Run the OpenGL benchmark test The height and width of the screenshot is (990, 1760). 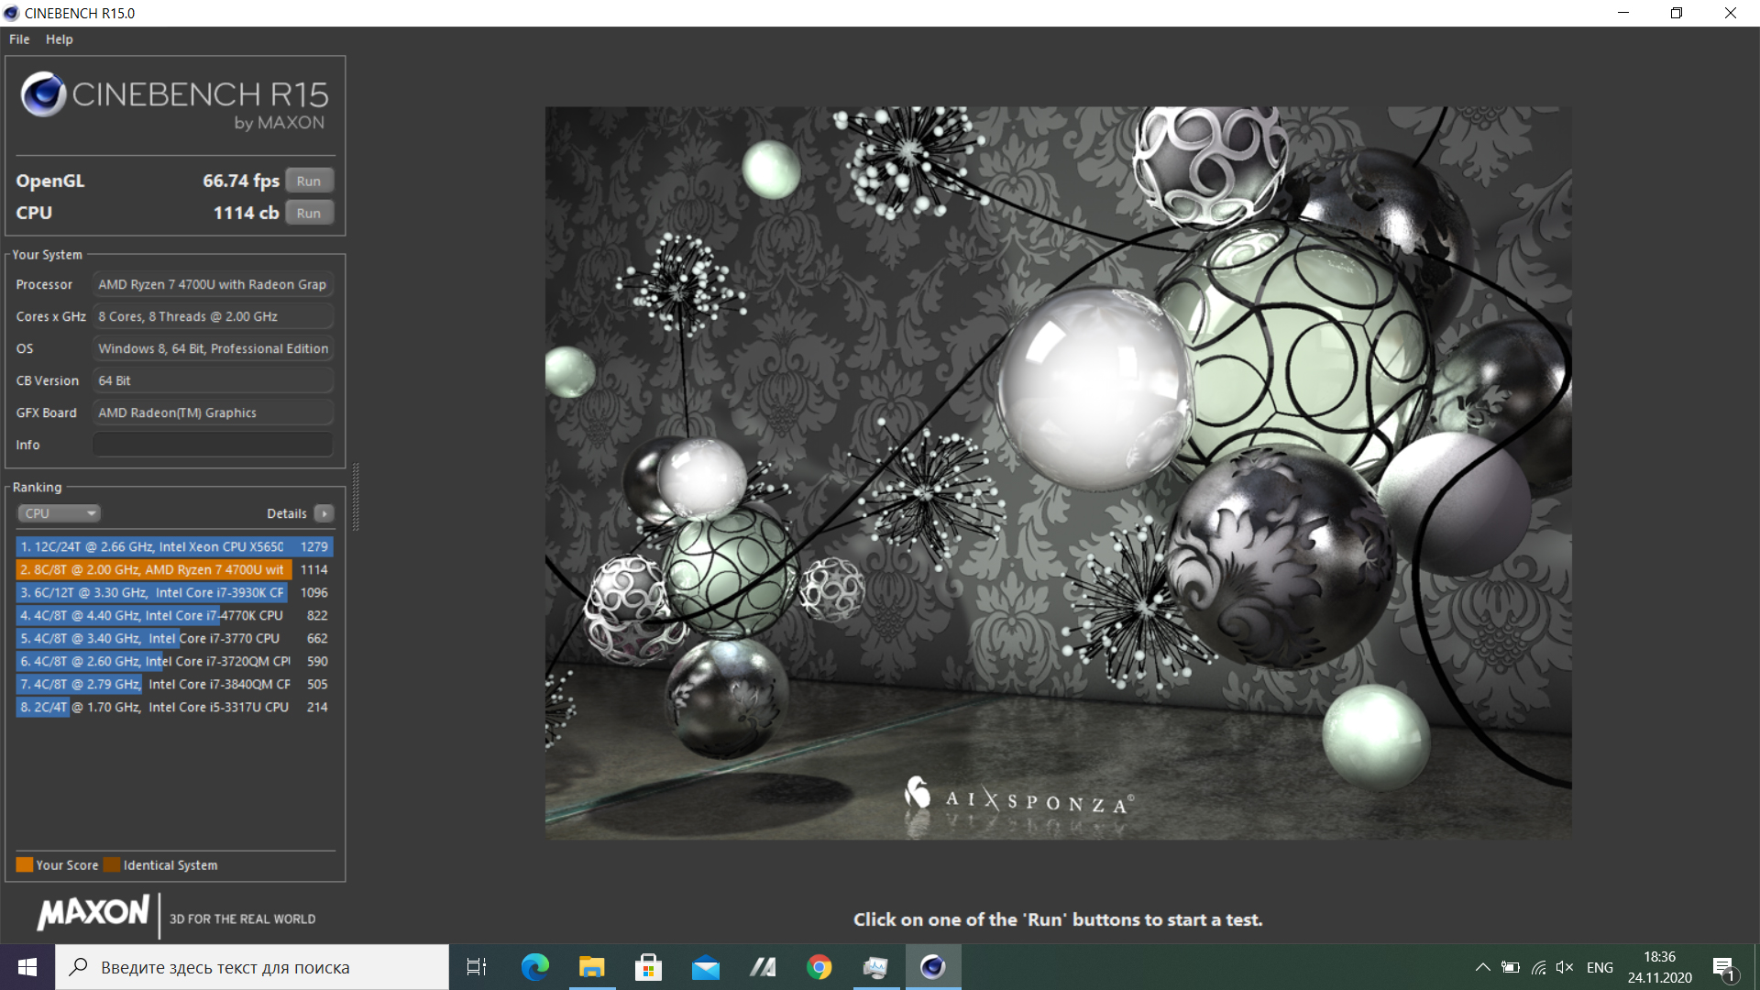click(309, 181)
